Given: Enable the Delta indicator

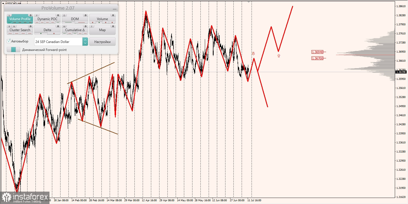Looking at the screenshot, I should (x=47, y=30).
